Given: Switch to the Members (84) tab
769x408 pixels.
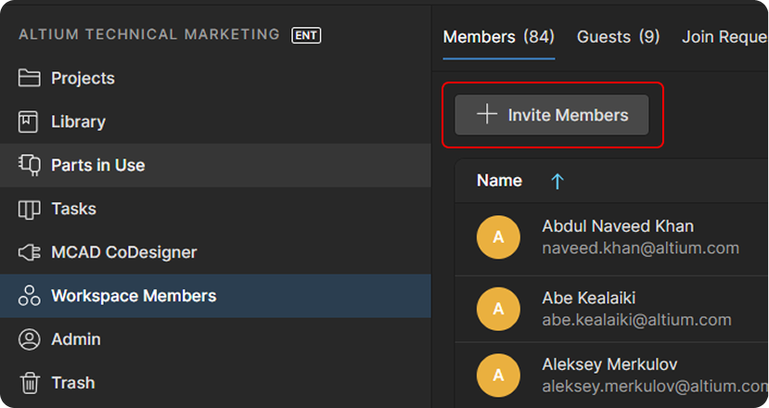Looking at the screenshot, I should pyautogui.click(x=499, y=37).
